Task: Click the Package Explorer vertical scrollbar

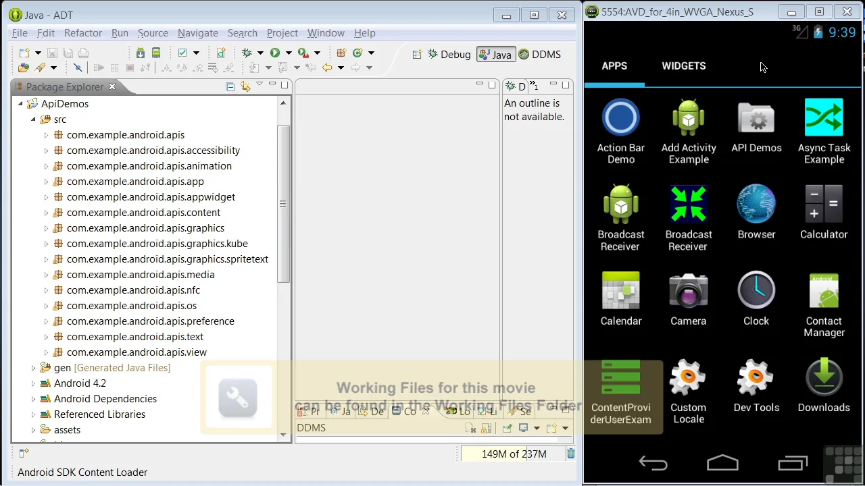Action: (x=283, y=202)
